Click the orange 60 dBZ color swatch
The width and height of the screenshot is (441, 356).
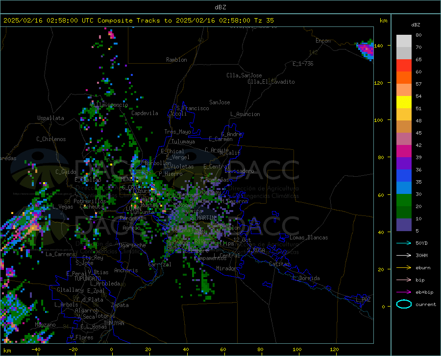coord(404,77)
